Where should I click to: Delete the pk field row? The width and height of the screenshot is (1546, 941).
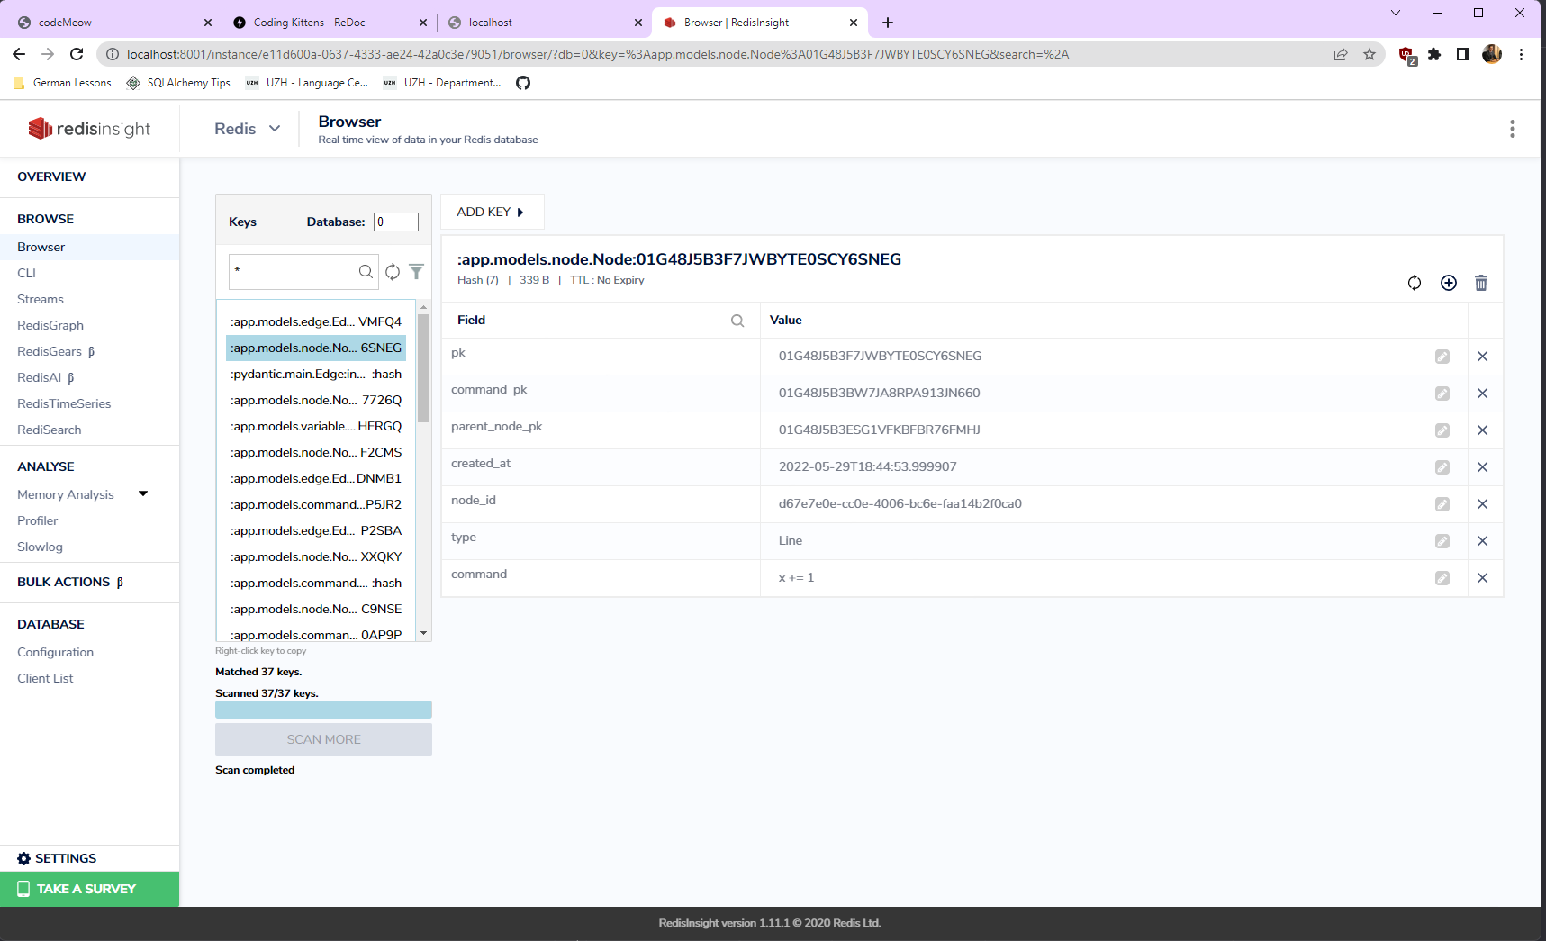click(x=1483, y=357)
